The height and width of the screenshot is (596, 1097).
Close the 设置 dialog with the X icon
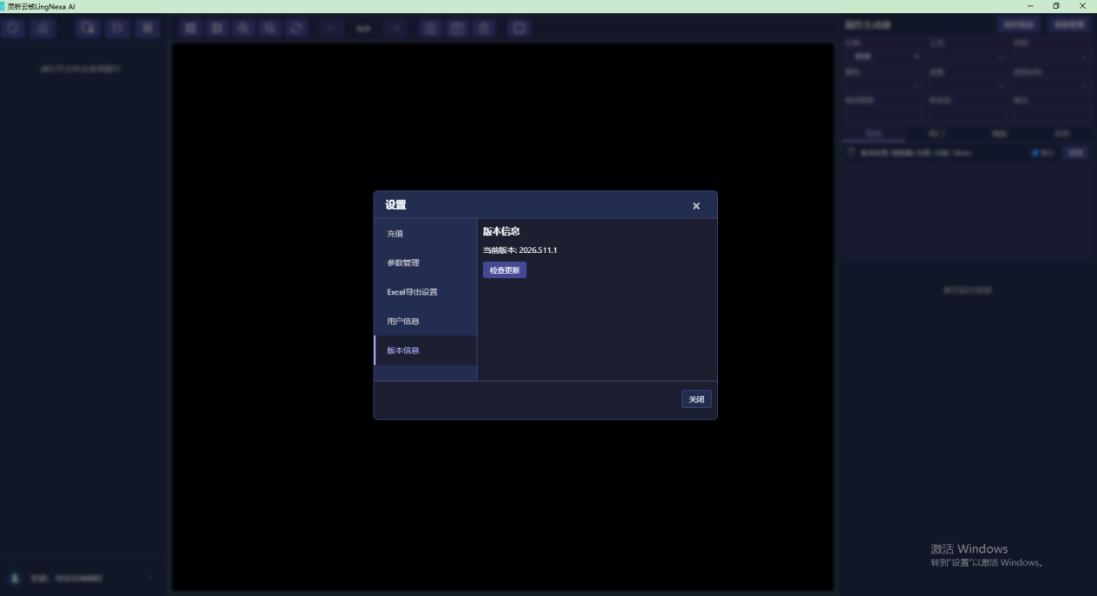pyautogui.click(x=696, y=206)
